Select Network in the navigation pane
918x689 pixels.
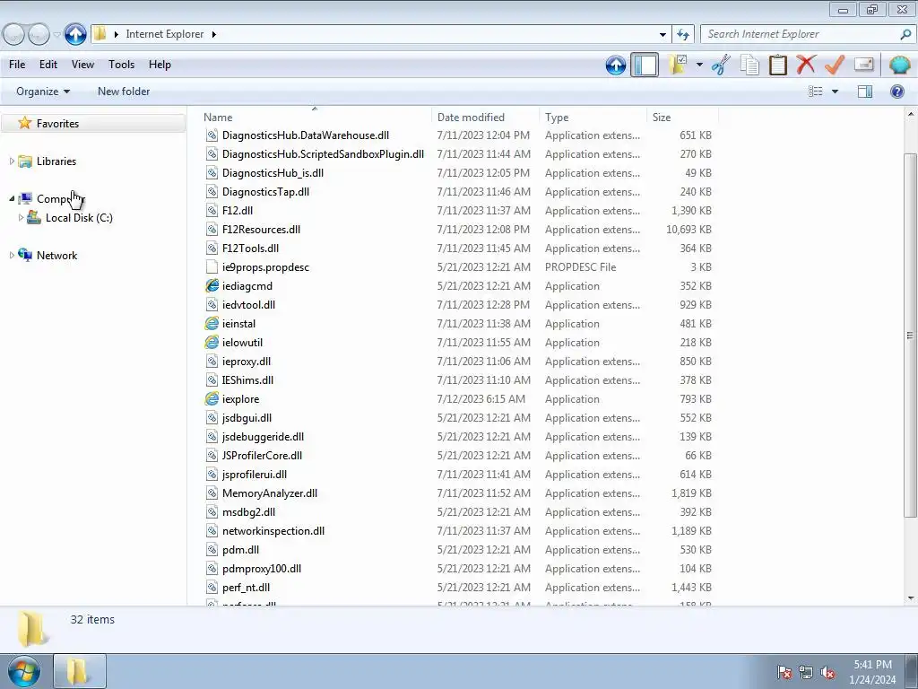pos(56,256)
